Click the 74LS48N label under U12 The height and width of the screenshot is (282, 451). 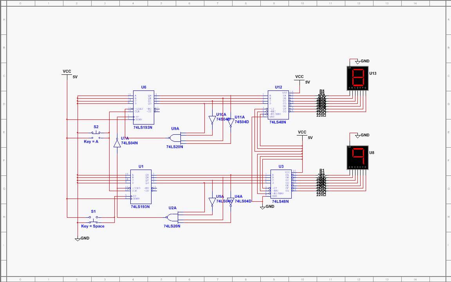(x=278, y=122)
